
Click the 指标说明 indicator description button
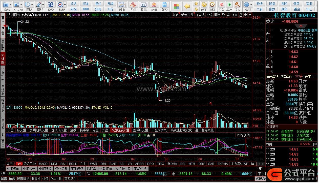(x=243, y=135)
